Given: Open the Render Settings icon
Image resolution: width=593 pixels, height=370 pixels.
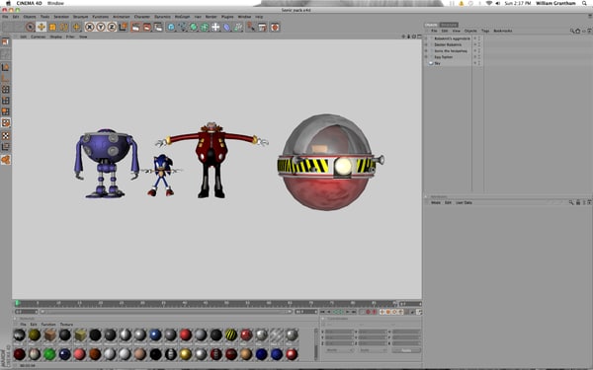Looking at the screenshot, I should [158, 27].
